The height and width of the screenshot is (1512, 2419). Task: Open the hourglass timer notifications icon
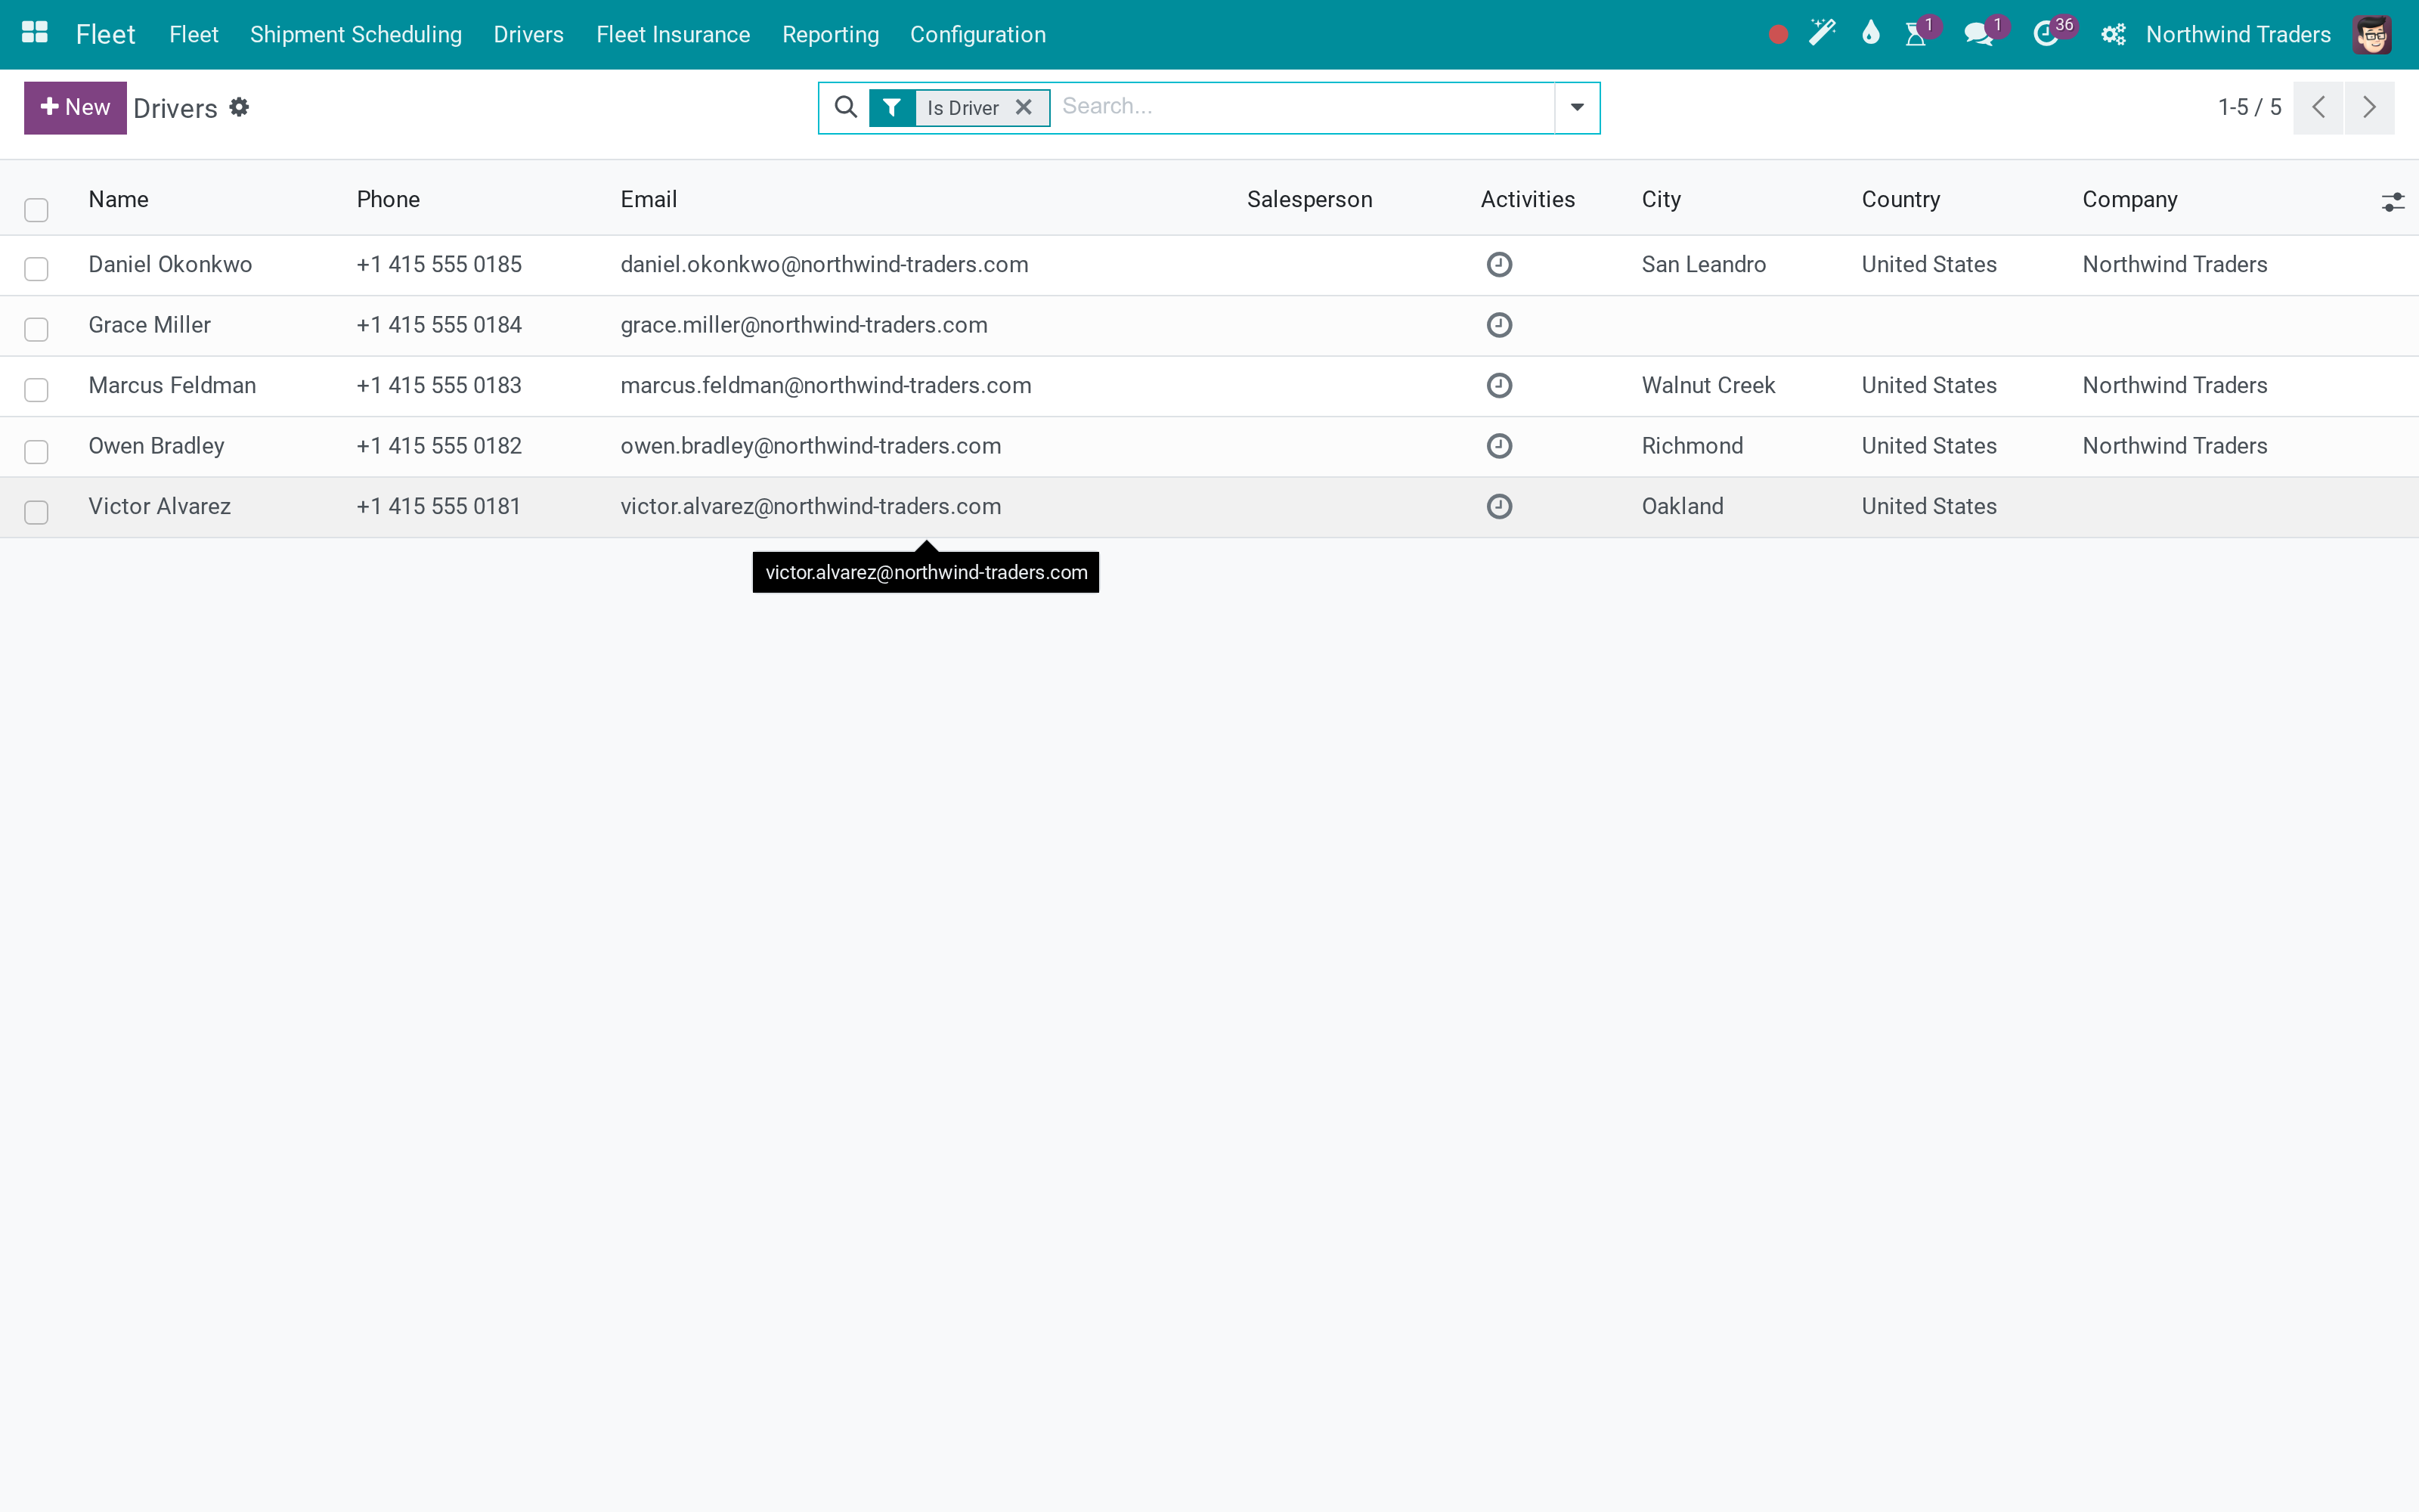click(x=1916, y=35)
